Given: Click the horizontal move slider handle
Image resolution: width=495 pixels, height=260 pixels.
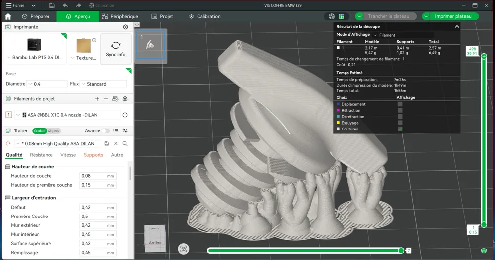Looking at the screenshot, I should click(x=401, y=251).
